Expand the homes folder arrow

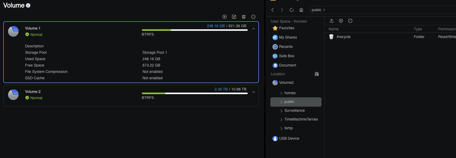click(x=281, y=93)
